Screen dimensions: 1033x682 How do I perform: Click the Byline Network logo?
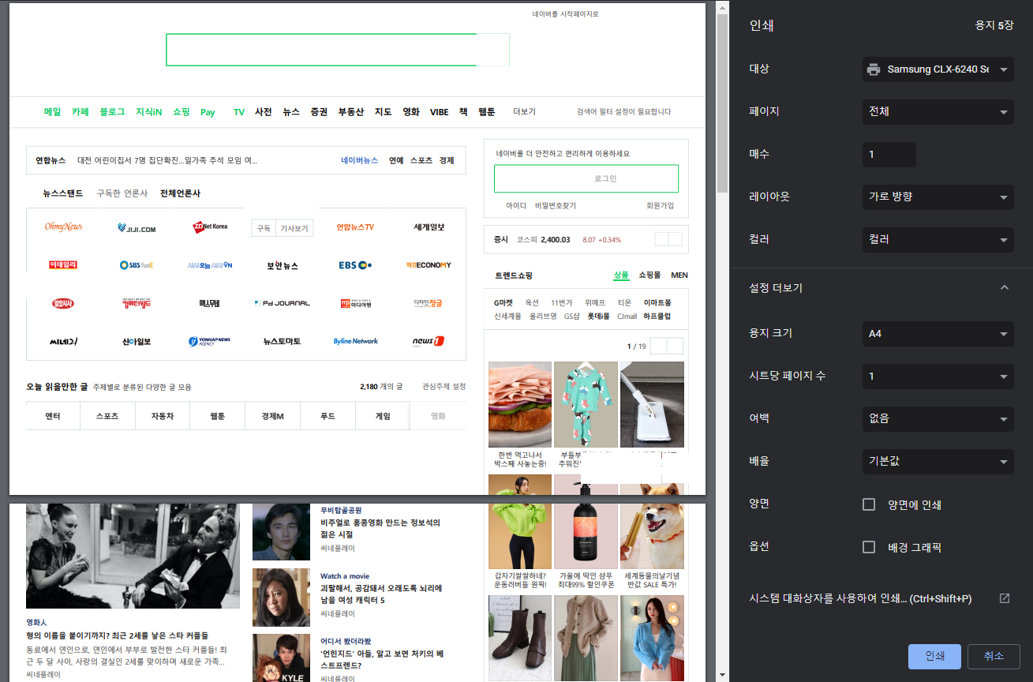tap(355, 341)
